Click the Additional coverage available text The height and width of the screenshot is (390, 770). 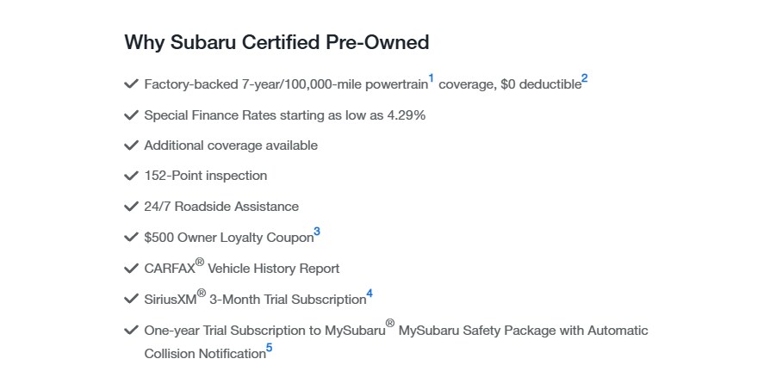(x=231, y=145)
